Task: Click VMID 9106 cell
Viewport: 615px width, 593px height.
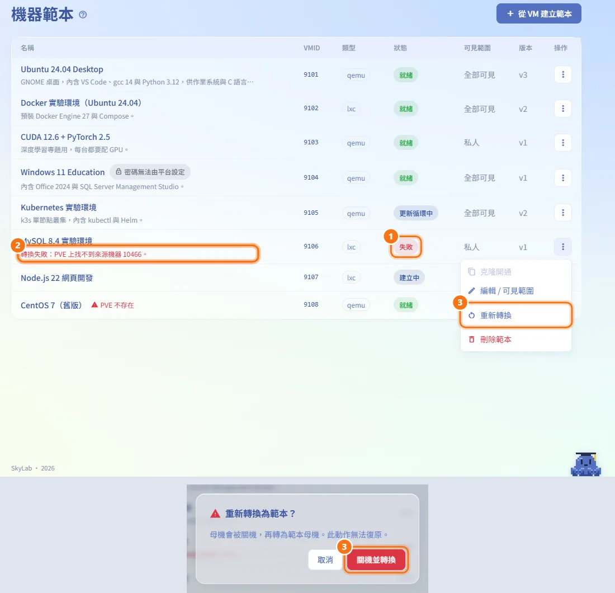Action: [x=311, y=246]
